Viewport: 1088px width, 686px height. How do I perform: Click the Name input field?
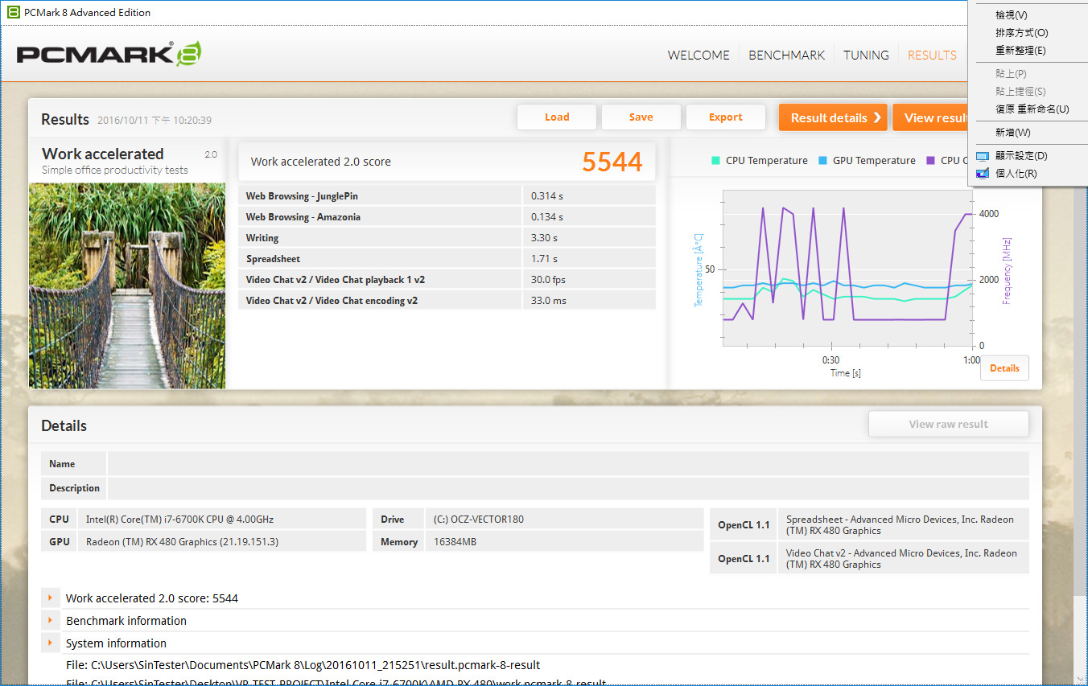pyautogui.click(x=567, y=464)
